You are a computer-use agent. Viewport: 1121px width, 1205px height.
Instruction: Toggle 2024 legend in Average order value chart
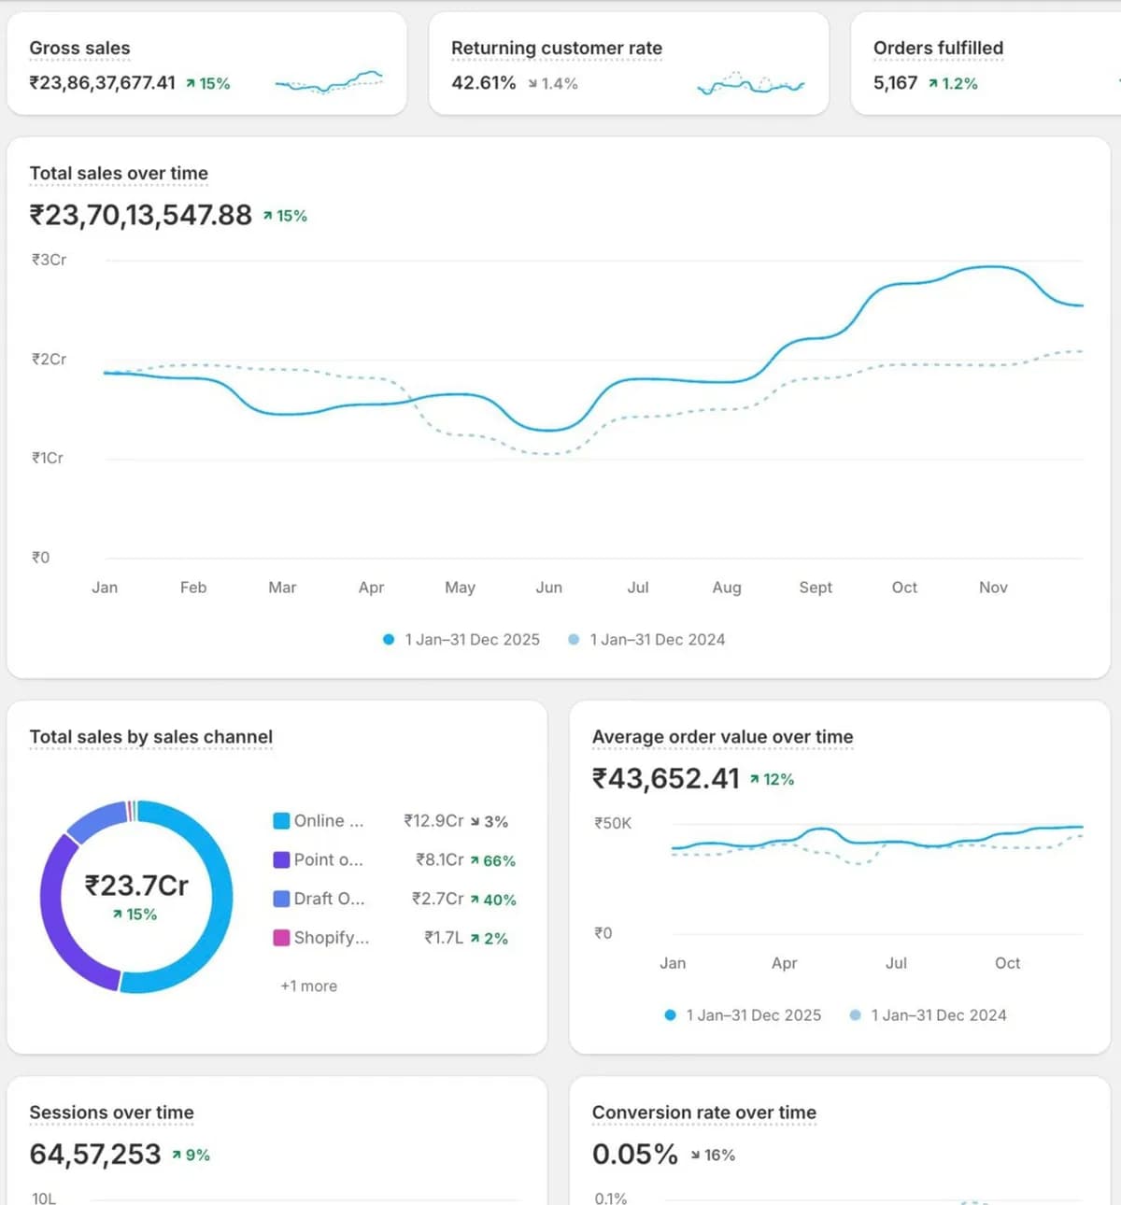click(x=928, y=1014)
